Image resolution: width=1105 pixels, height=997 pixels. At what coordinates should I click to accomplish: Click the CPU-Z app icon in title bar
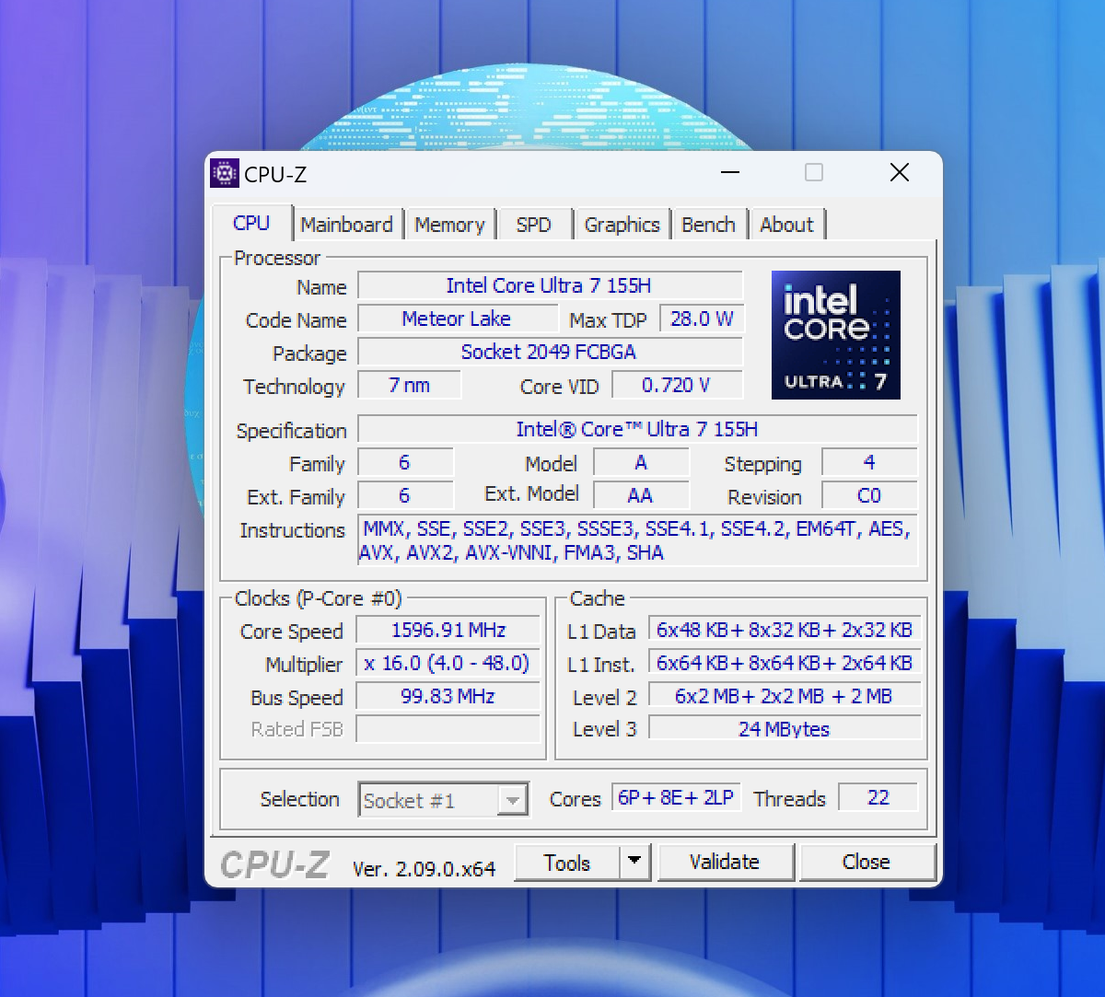coord(225,173)
